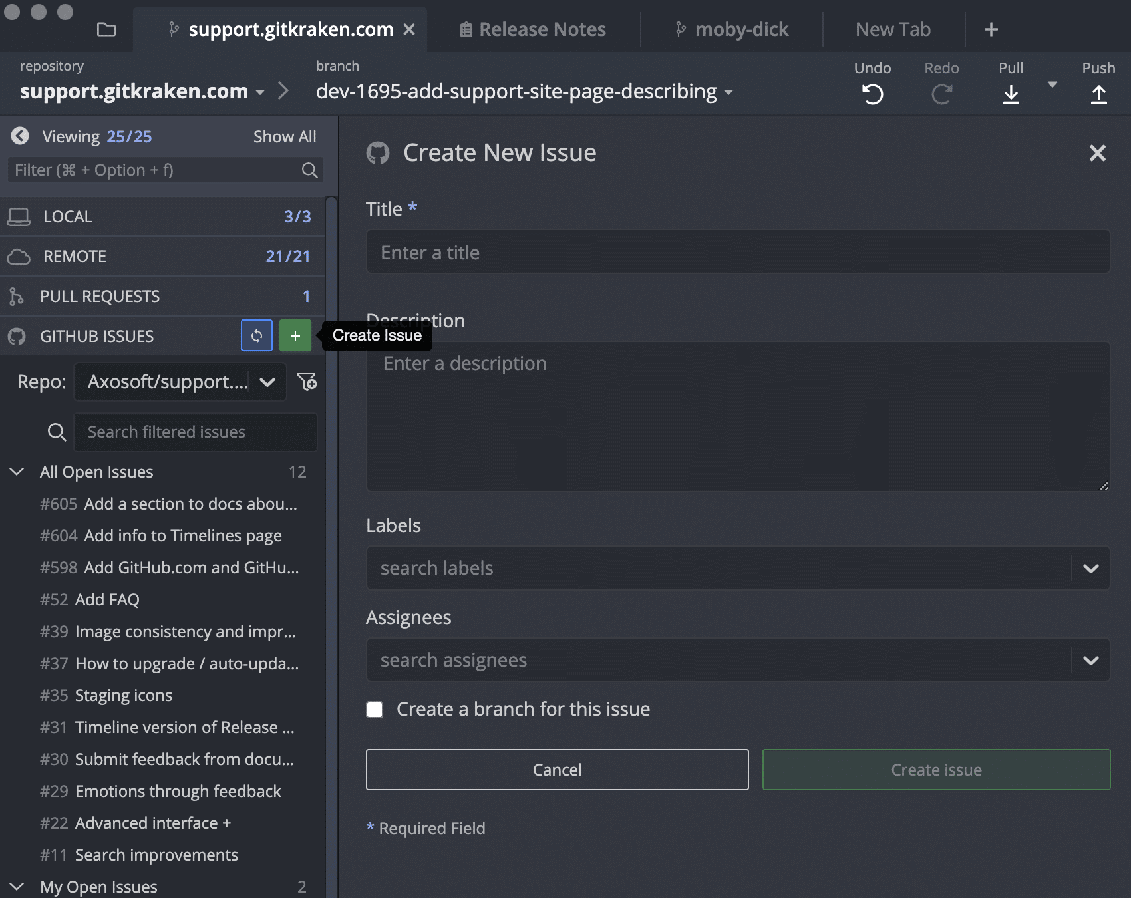Close the Create New Issue panel
This screenshot has width=1131, height=898.
(x=1098, y=153)
